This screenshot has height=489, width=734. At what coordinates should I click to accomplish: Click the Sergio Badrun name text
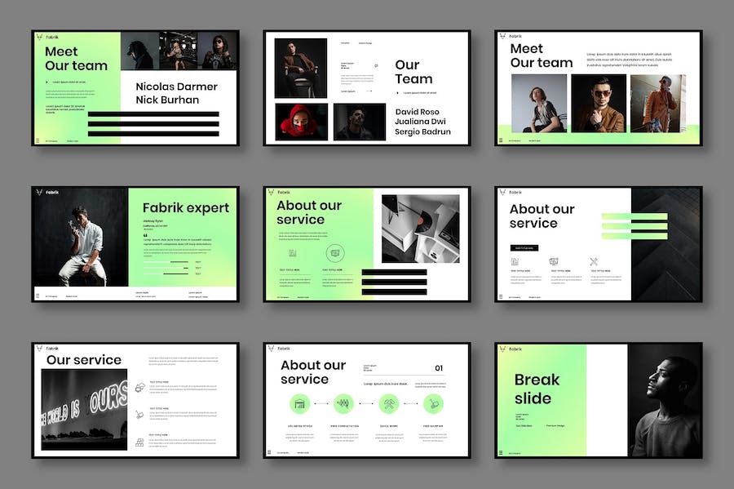click(x=422, y=131)
